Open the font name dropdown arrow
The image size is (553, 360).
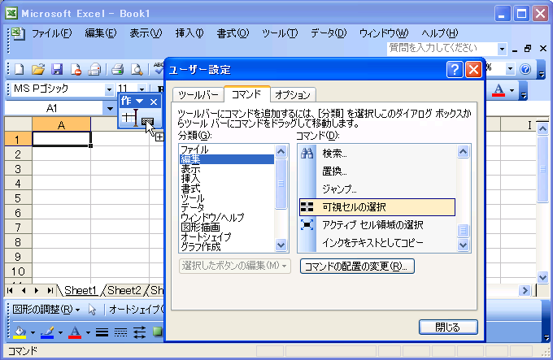pyautogui.click(x=109, y=89)
